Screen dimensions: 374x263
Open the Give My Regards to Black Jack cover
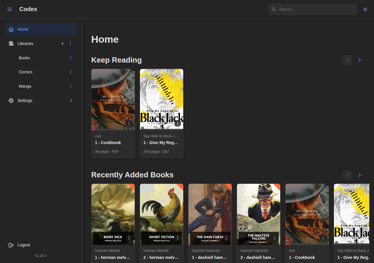161,99
